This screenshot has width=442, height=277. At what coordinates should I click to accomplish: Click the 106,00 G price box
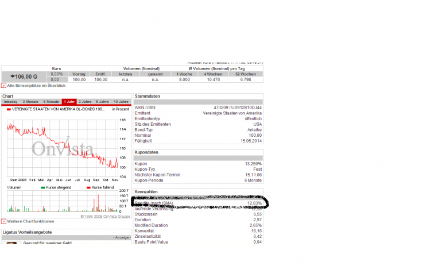pyautogui.click(x=24, y=77)
